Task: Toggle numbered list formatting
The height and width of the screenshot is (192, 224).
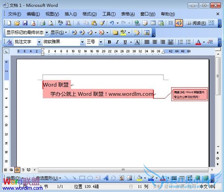Action: pos(180,42)
